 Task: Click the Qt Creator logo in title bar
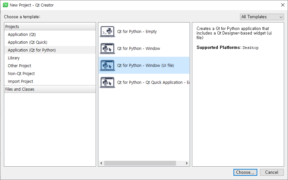coord(6,5)
